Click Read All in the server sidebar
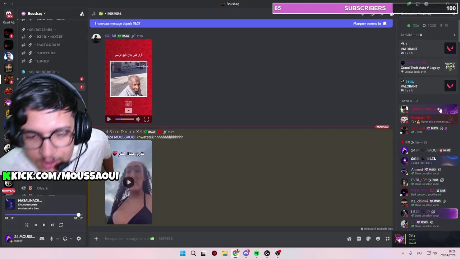 9,22
